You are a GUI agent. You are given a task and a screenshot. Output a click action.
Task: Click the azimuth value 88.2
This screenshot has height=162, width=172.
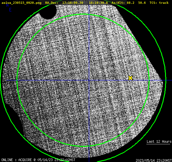point(131,3)
